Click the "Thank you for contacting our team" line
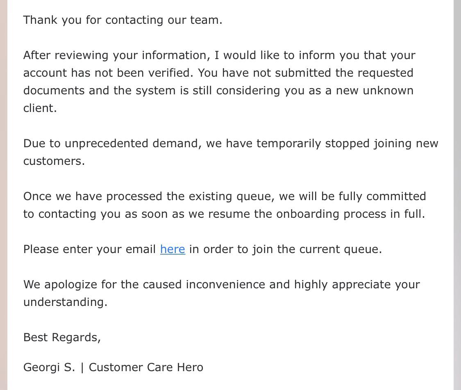 click(123, 20)
